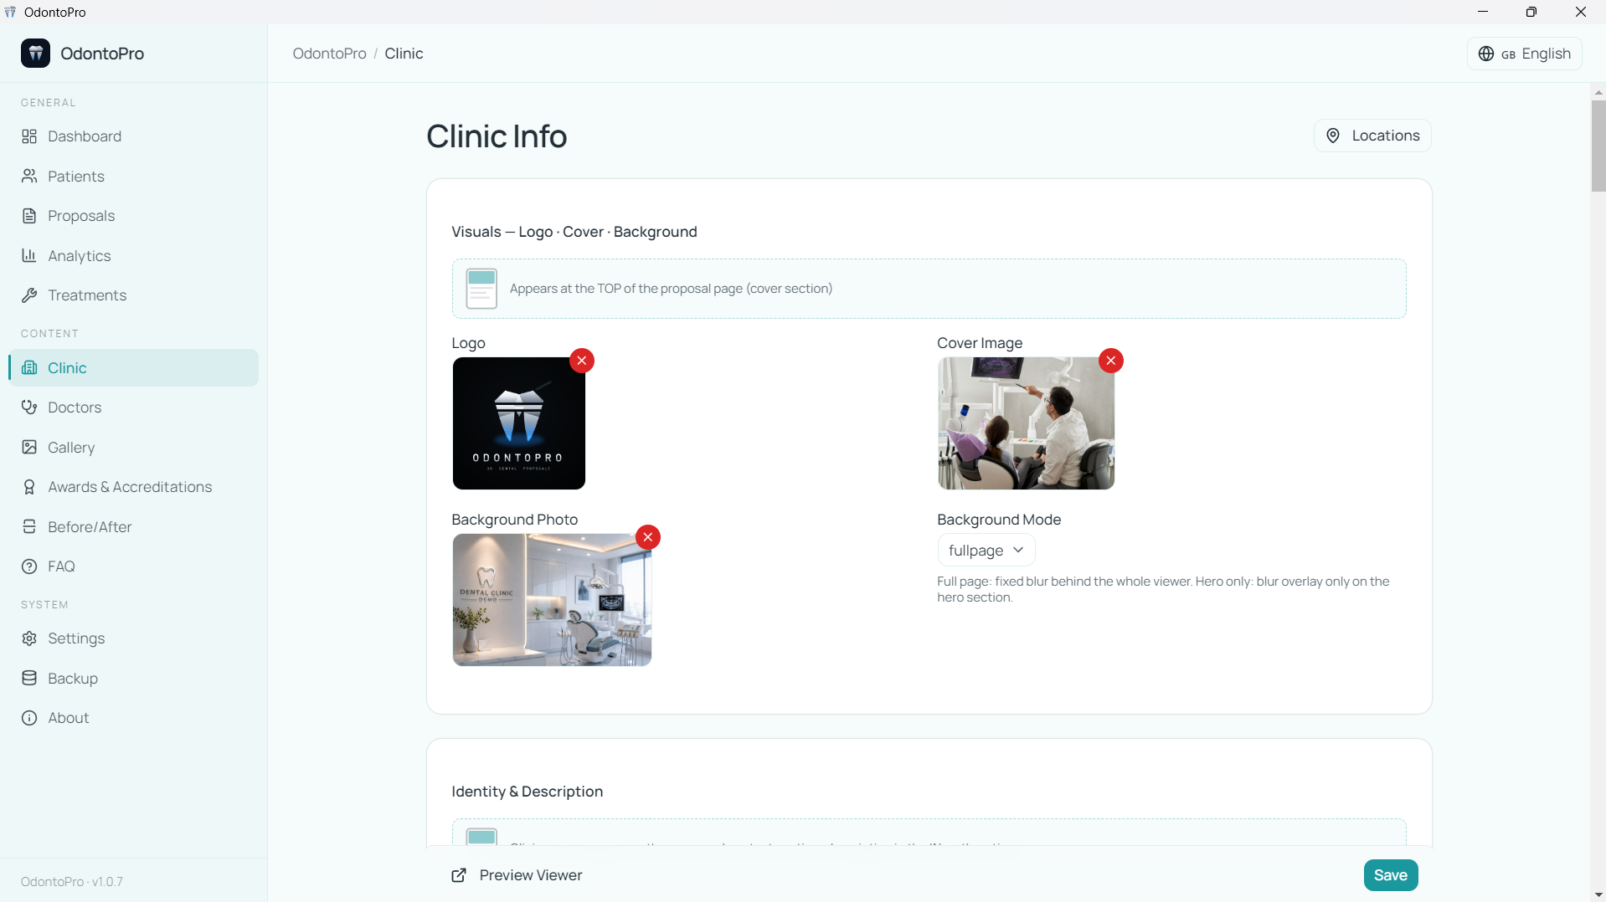Open the Settings sidebar label
The width and height of the screenshot is (1606, 902).
click(76, 638)
